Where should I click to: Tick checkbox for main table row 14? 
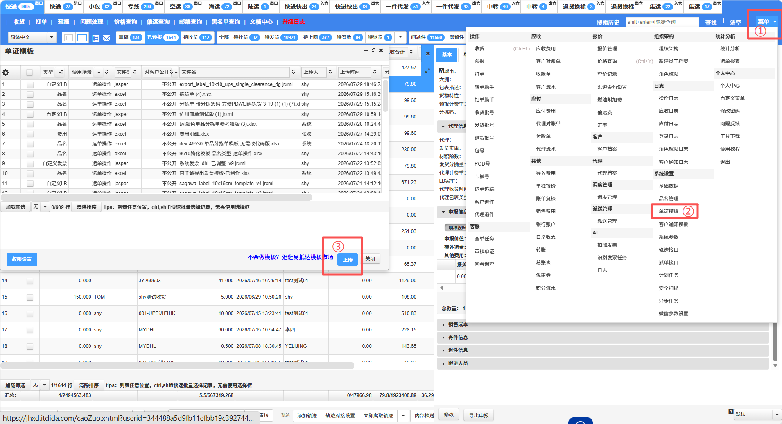(x=30, y=281)
